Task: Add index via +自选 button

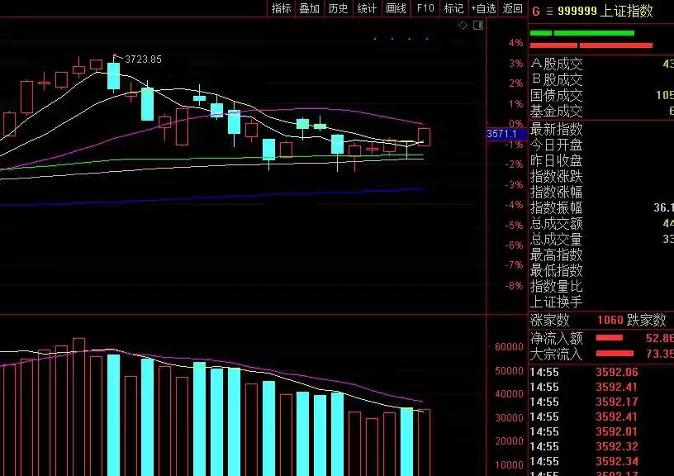Action: [484, 8]
